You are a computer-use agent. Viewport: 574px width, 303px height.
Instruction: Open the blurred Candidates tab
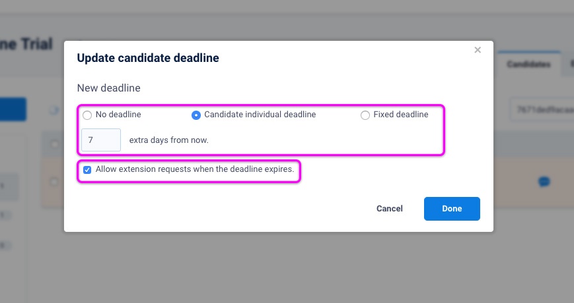point(528,65)
